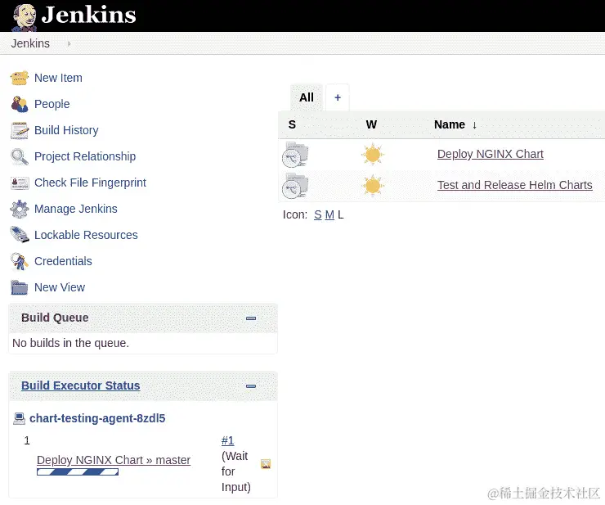Open the Lockable Resources link

86,235
